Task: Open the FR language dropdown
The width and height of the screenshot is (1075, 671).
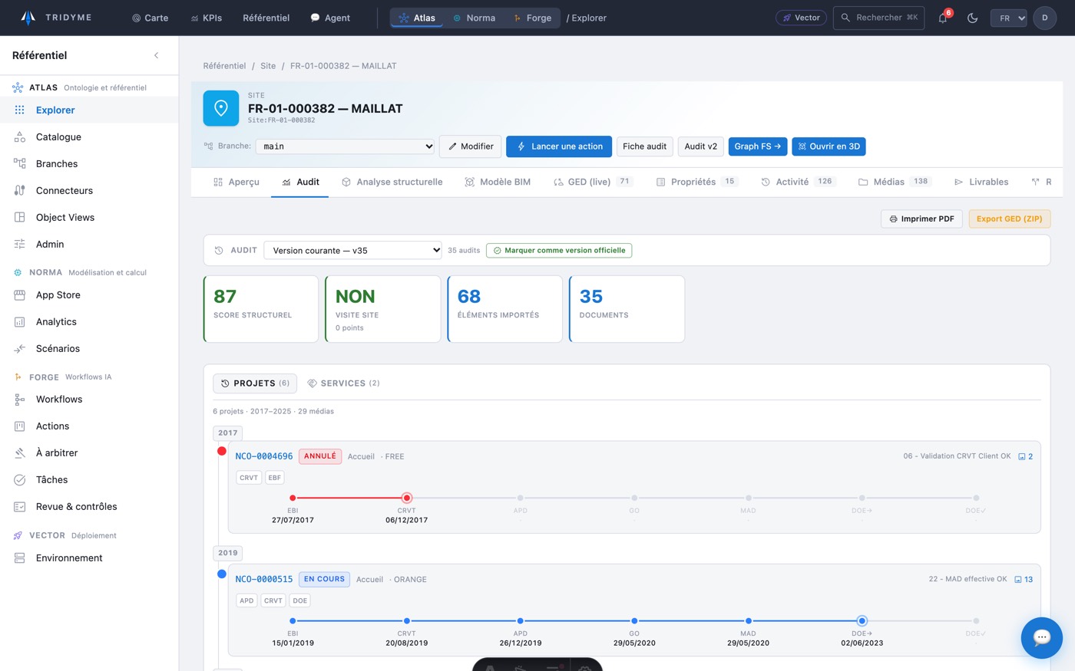Action: [1008, 18]
